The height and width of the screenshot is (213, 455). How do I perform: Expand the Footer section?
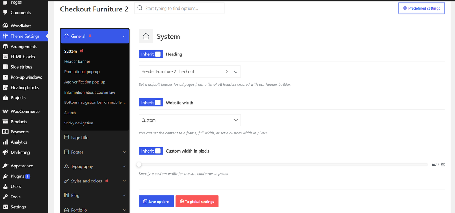[95, 152]
